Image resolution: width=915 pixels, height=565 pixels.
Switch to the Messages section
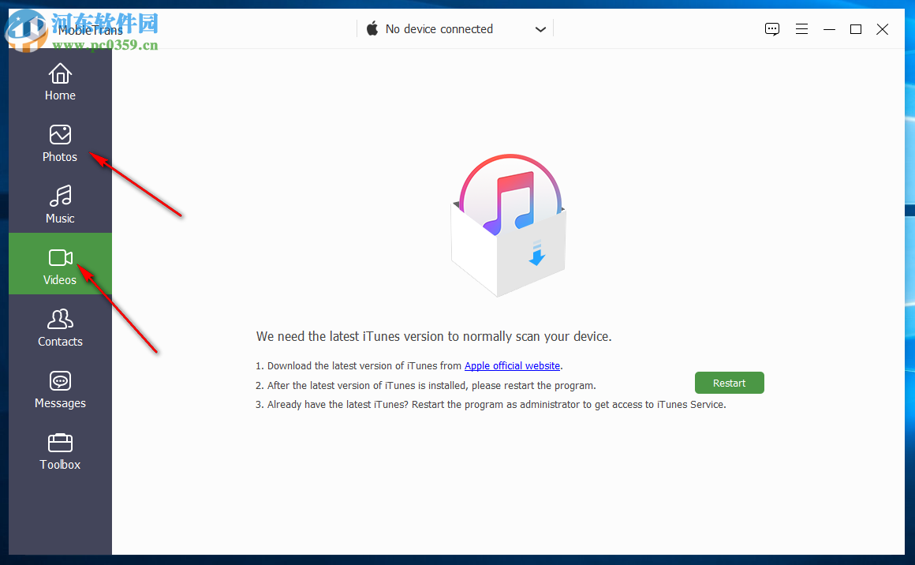(x=60, y=390)
